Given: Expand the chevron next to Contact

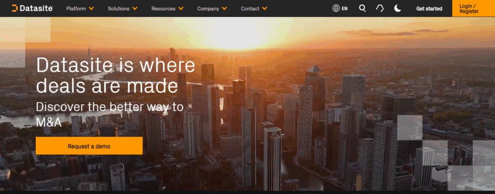Looking at the screenshot, I should (264, 9).
